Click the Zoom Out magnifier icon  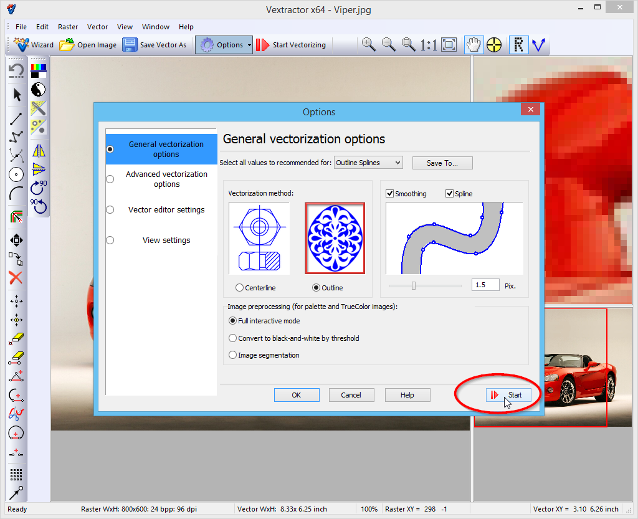coord(389,44)
